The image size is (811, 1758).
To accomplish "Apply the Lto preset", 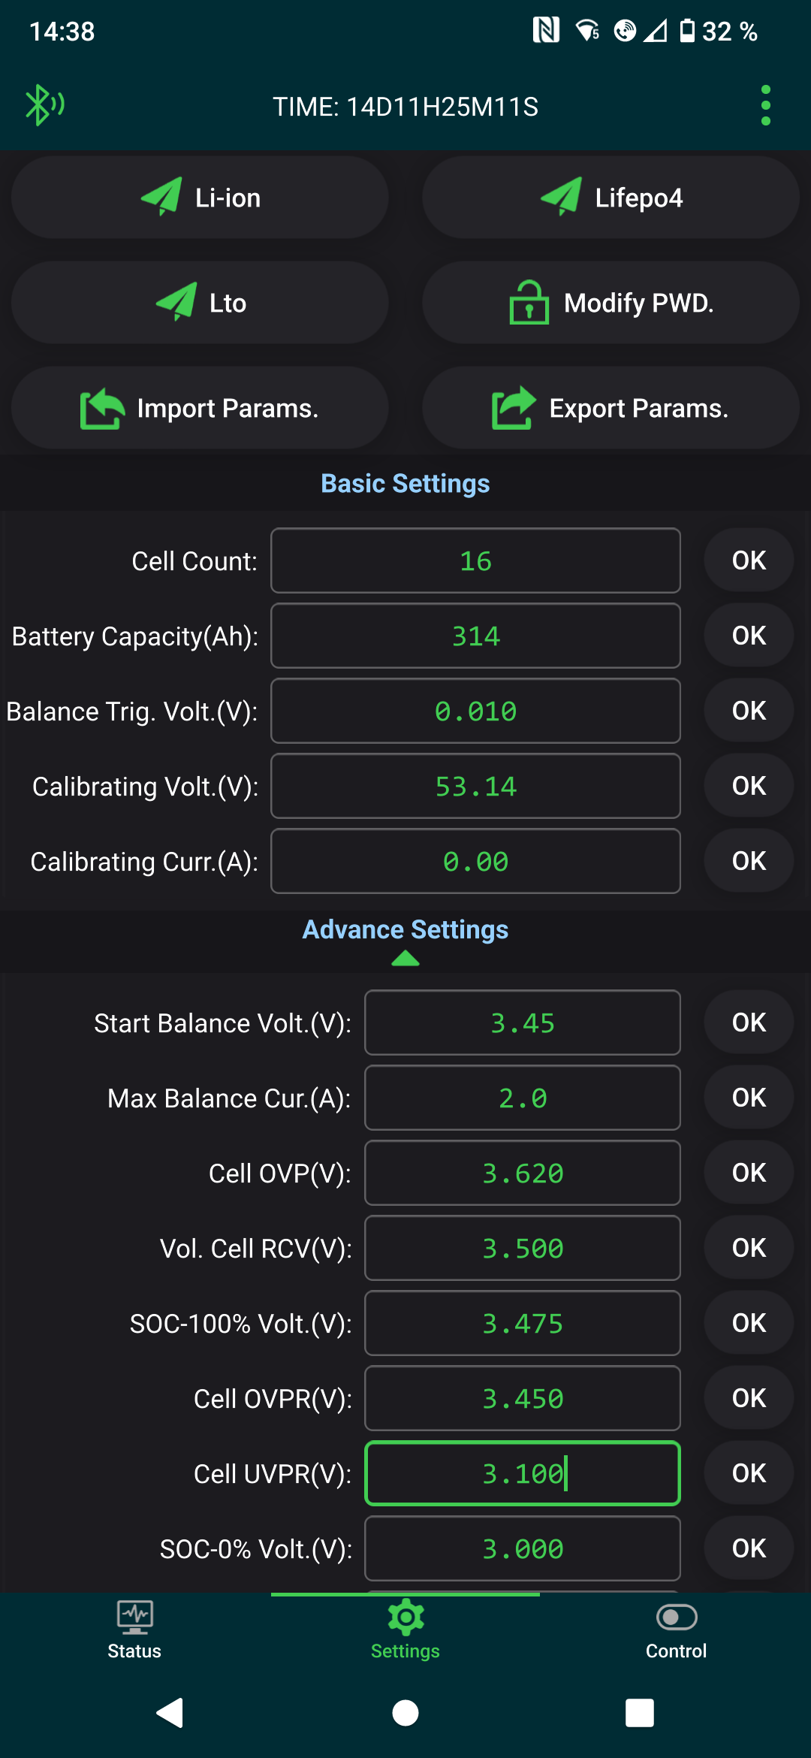I will [200, 303].
